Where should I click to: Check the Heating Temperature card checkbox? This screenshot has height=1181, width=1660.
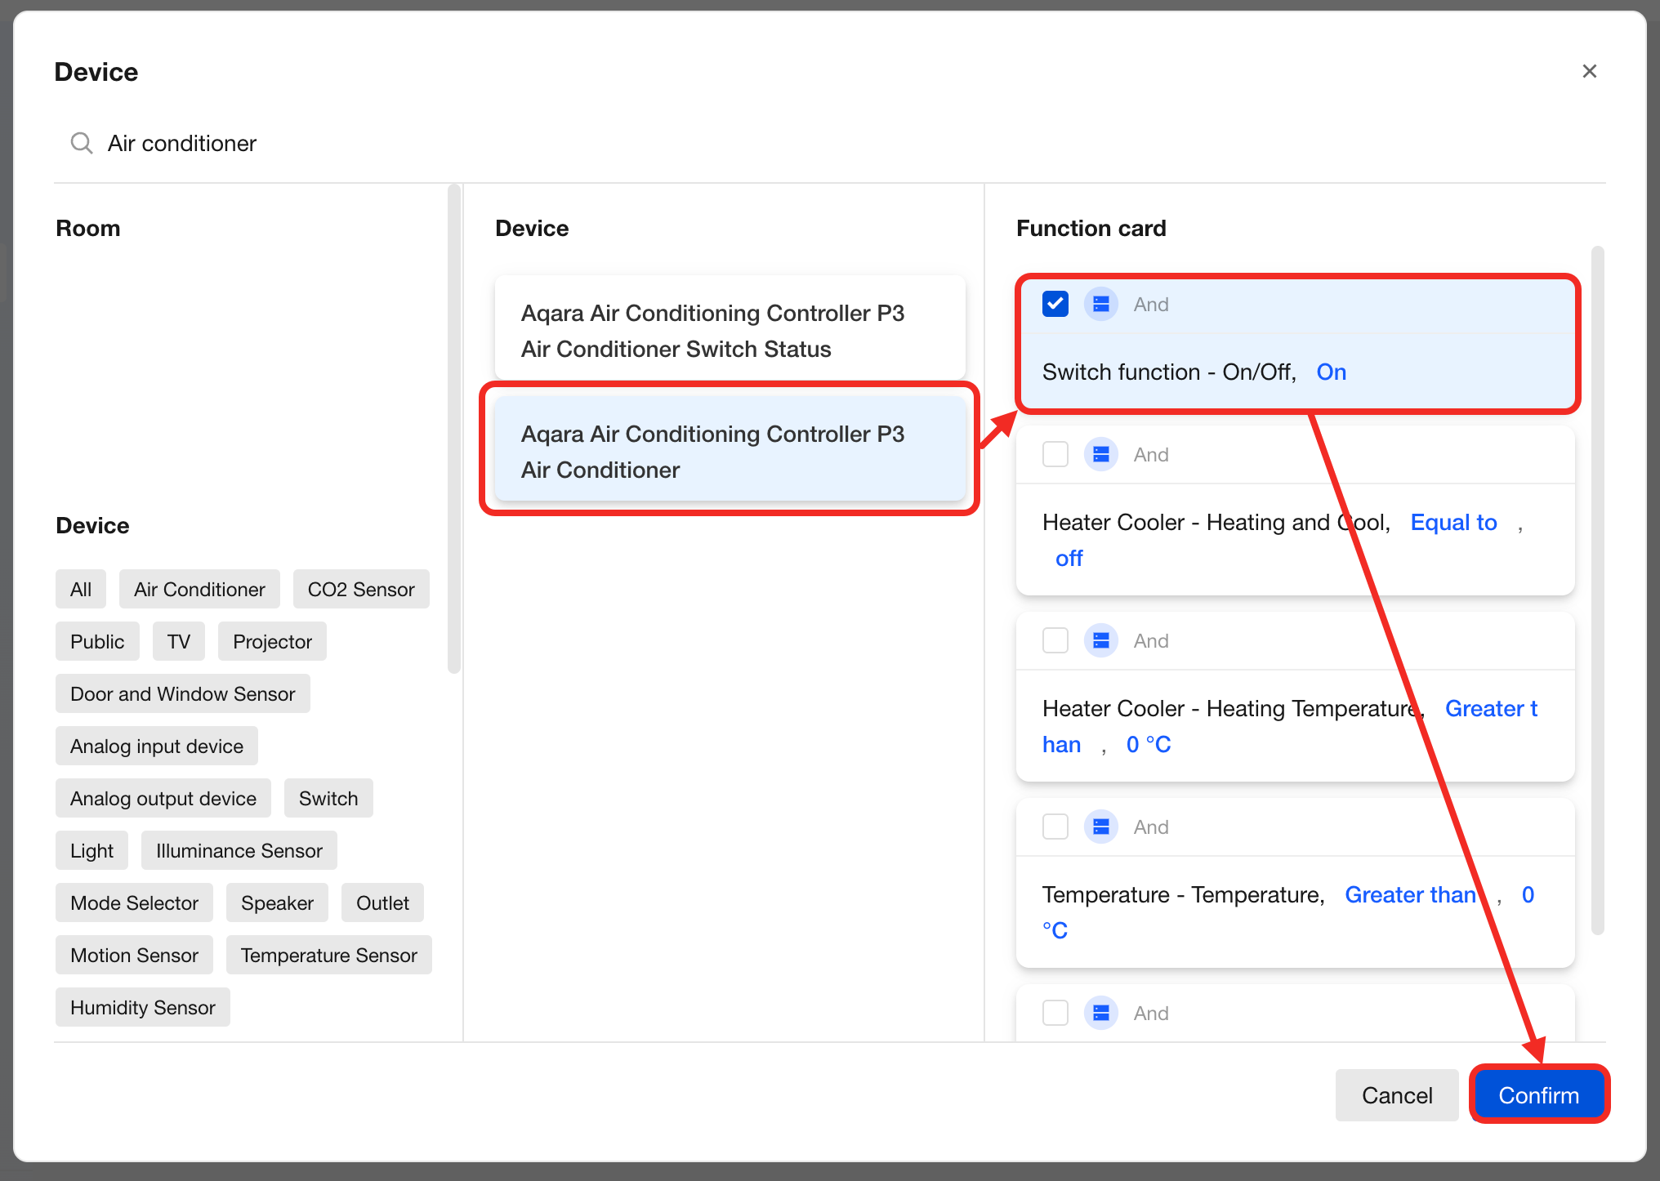[1055, 641]
